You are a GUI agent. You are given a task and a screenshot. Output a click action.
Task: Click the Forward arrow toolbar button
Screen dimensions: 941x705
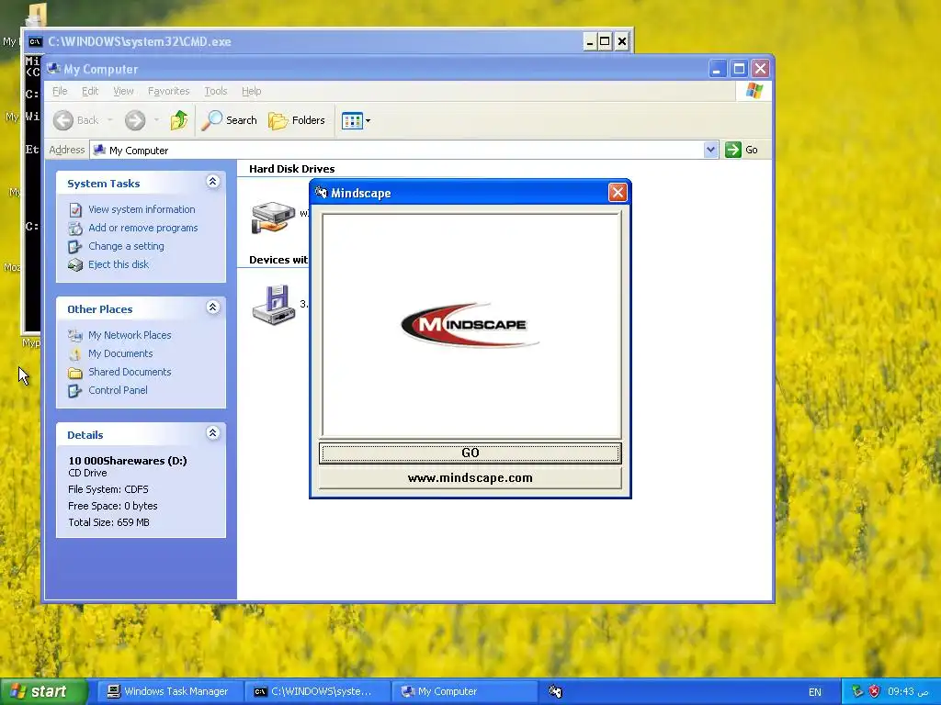[135, 120]
